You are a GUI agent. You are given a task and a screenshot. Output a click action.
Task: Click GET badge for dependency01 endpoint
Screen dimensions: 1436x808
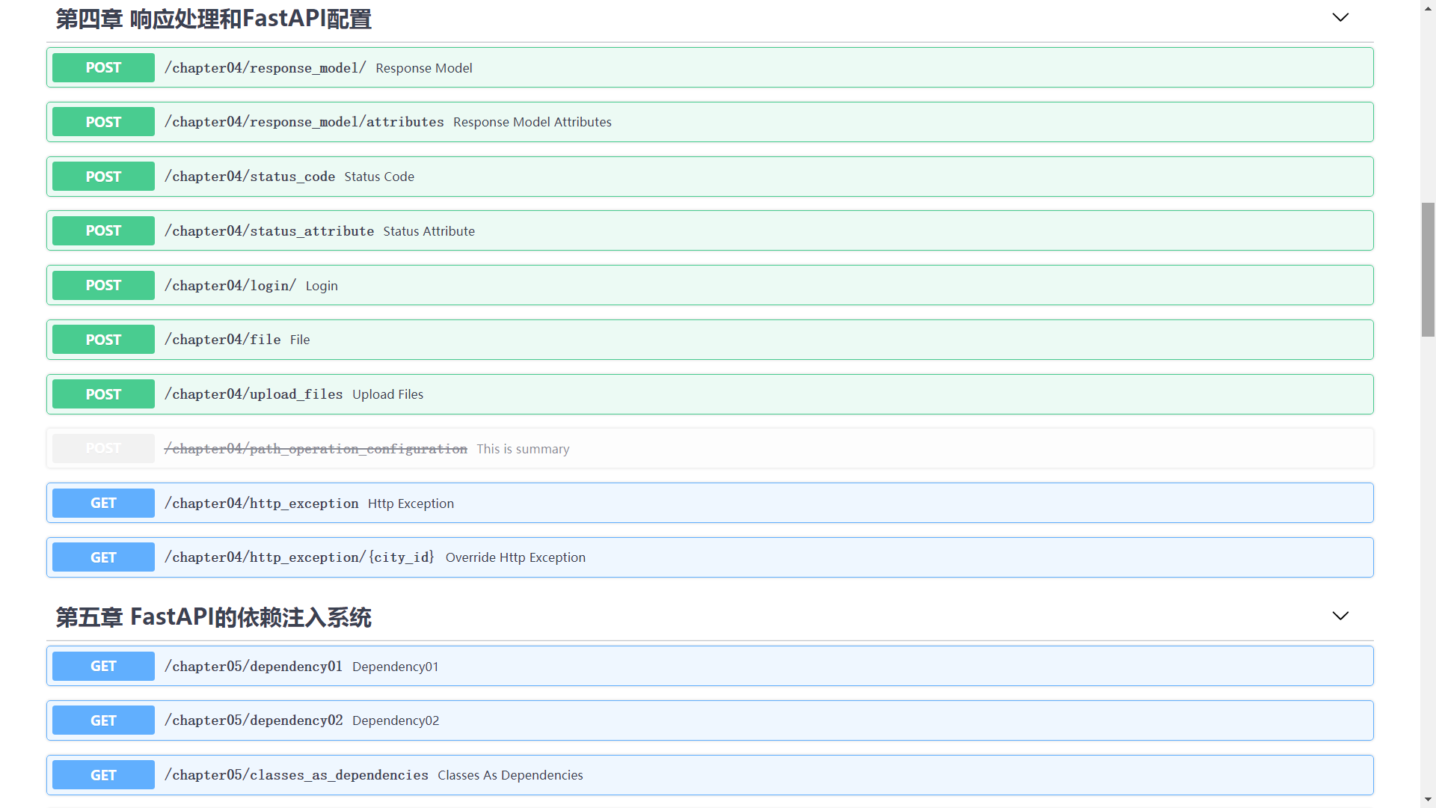click(103, 667)
